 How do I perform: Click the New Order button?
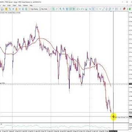pyautogui.click(x=43, y=9)
